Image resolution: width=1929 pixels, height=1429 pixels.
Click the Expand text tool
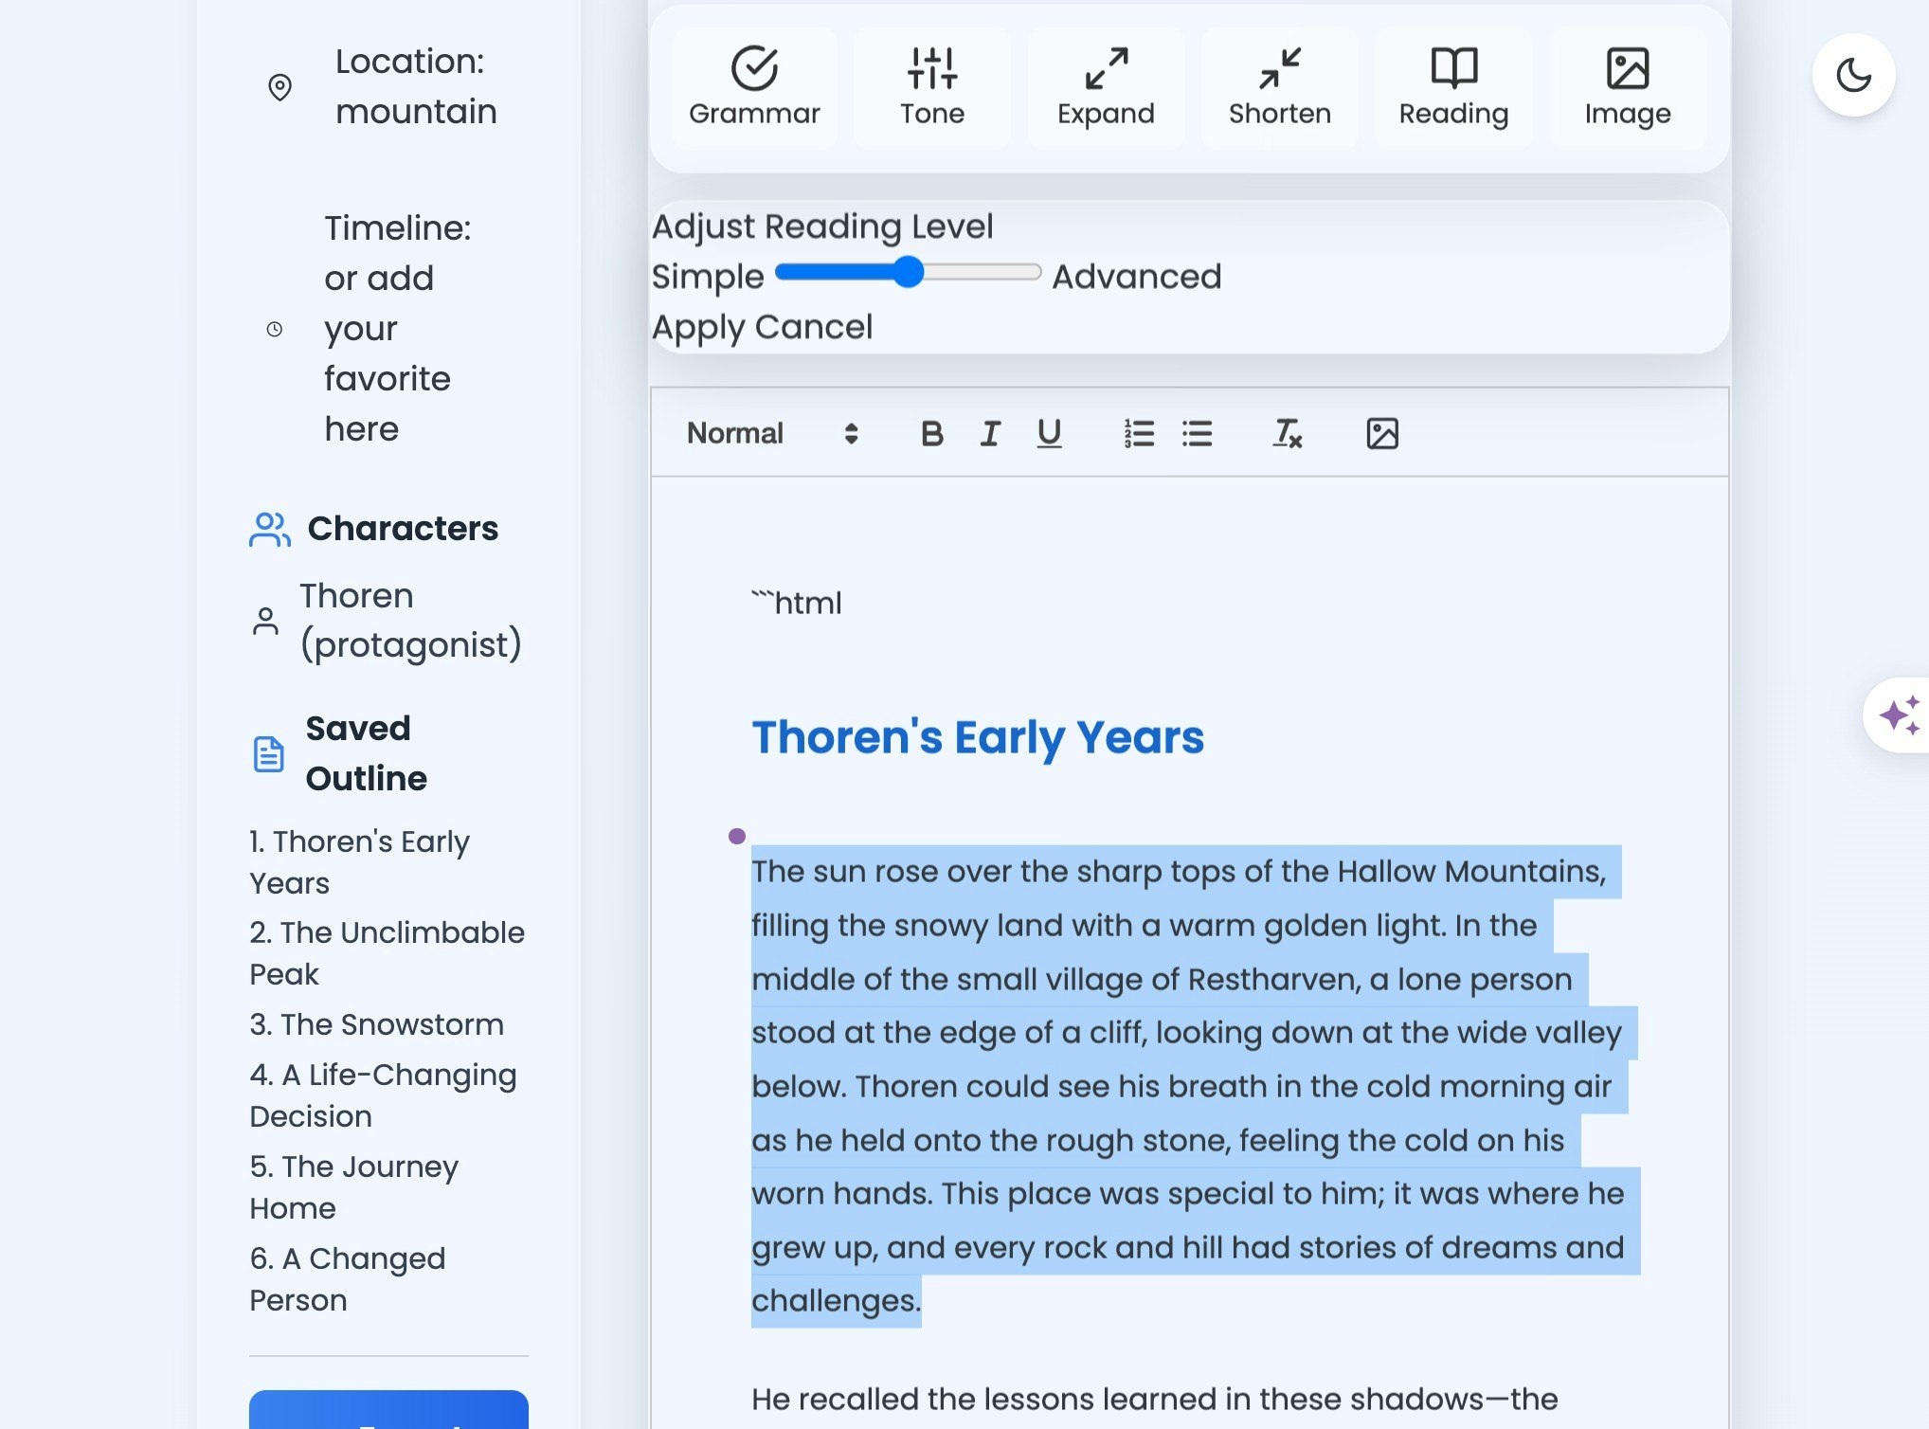1106,87
